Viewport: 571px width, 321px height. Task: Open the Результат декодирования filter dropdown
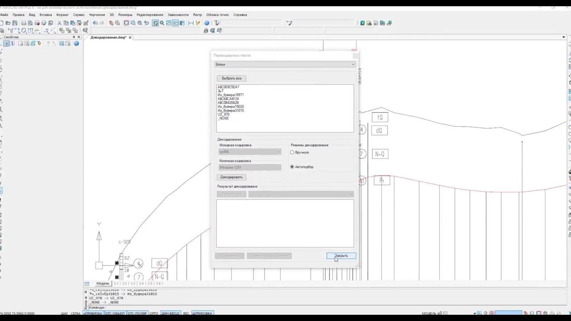coord(301,194)
